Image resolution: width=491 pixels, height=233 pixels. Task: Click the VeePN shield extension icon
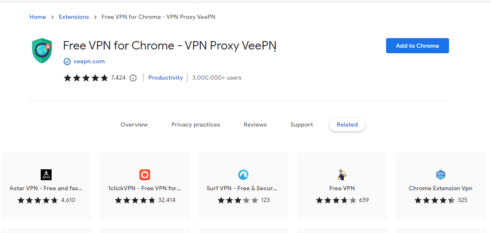(x=42, y=51)
